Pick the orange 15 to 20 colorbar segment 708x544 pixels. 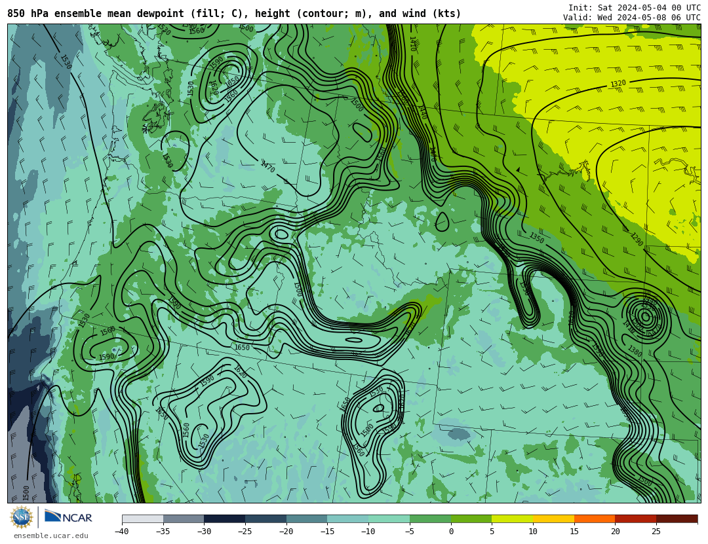tap(595, 518)
